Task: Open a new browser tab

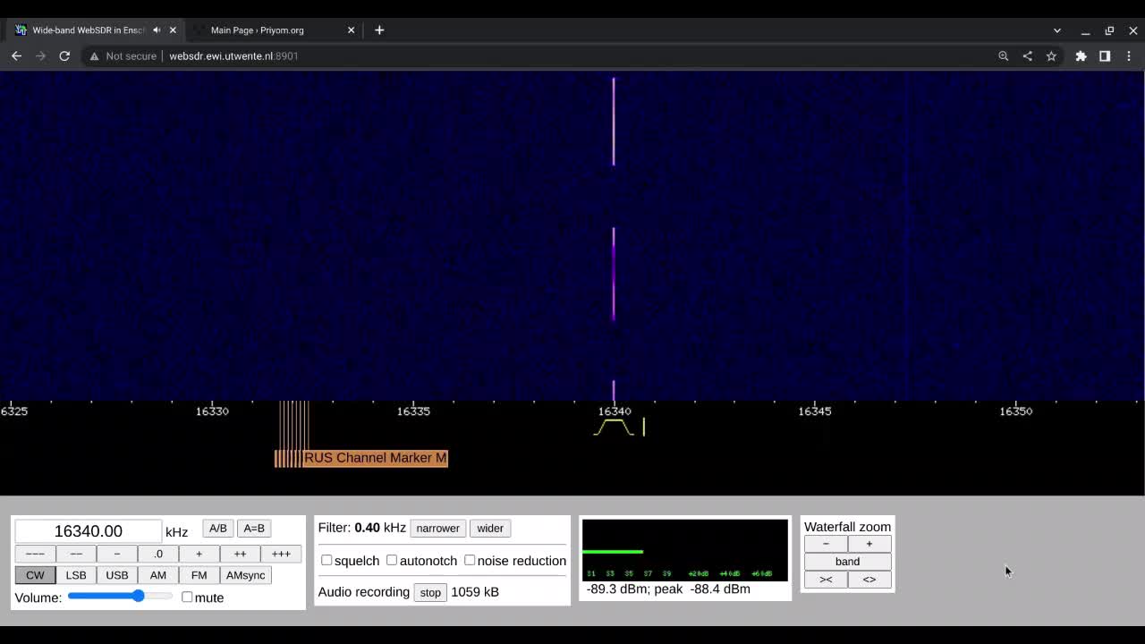Action: pyautogui.click(x=379, y=30)
